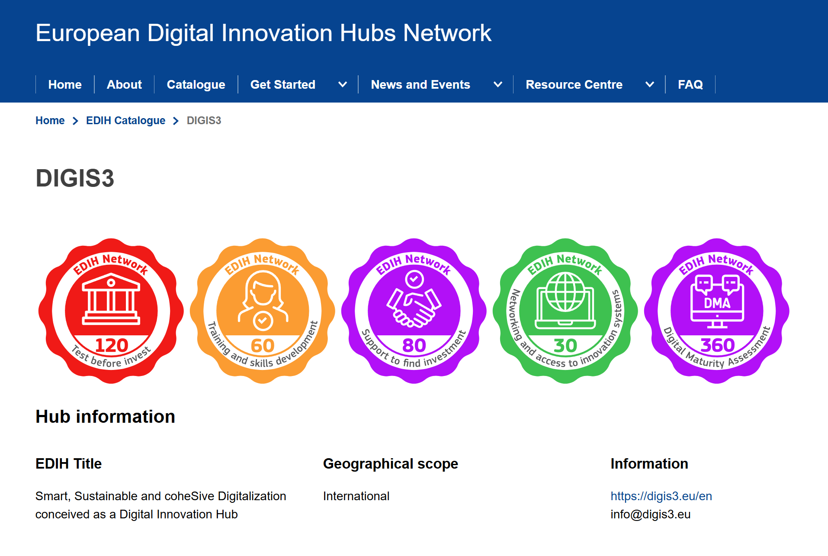Click the Hub information heading
The image size is (828, 556).
coord(105,416)
